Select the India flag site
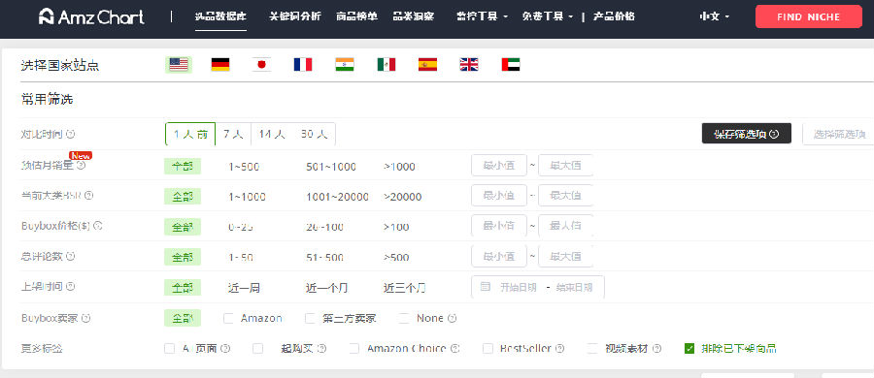 point(345,65)
